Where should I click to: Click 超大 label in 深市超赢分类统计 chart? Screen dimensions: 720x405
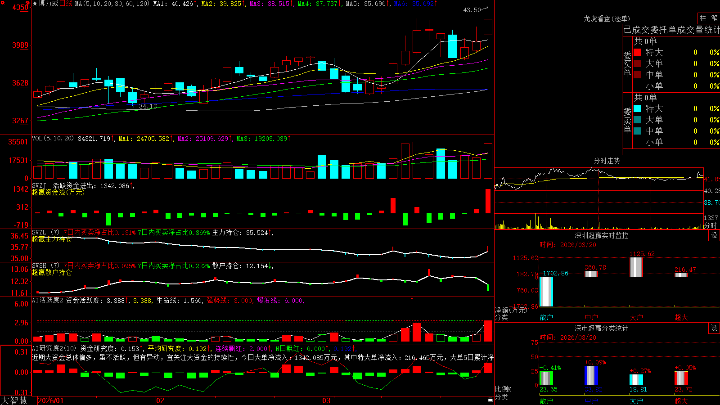click(681, 400)
